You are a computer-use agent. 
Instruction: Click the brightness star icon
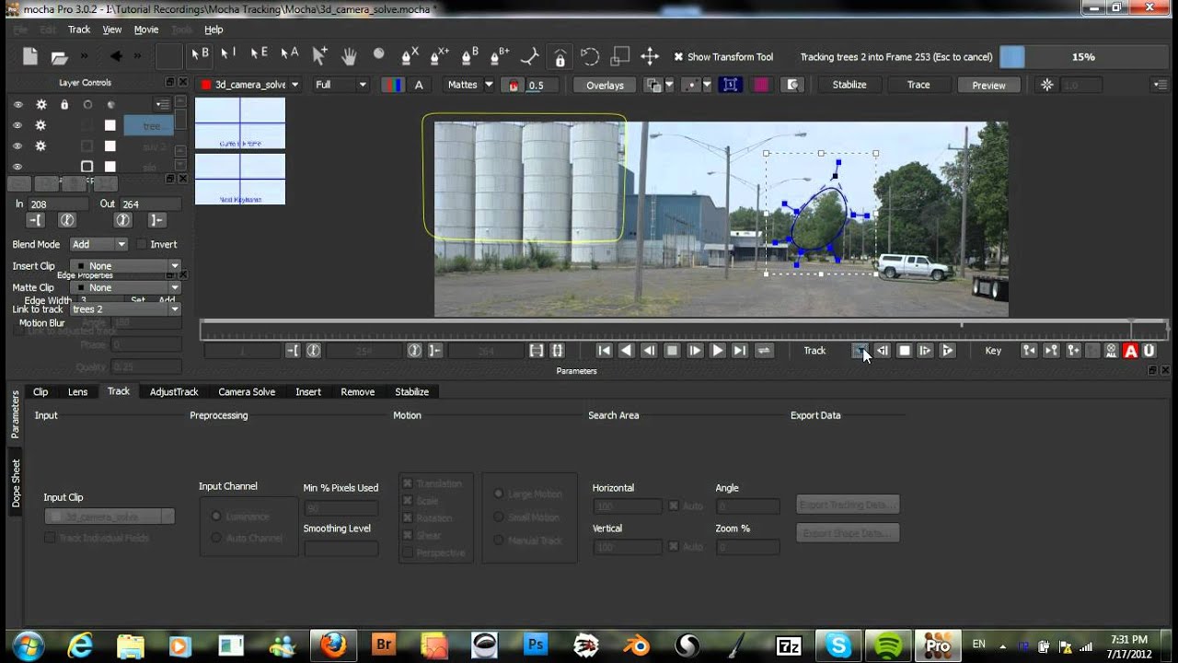tap(1046, 85)
